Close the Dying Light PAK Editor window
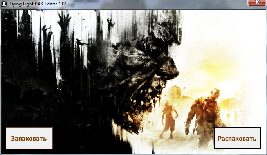The image size is (267, 155). pyautogui.click(x=257, y=3)
